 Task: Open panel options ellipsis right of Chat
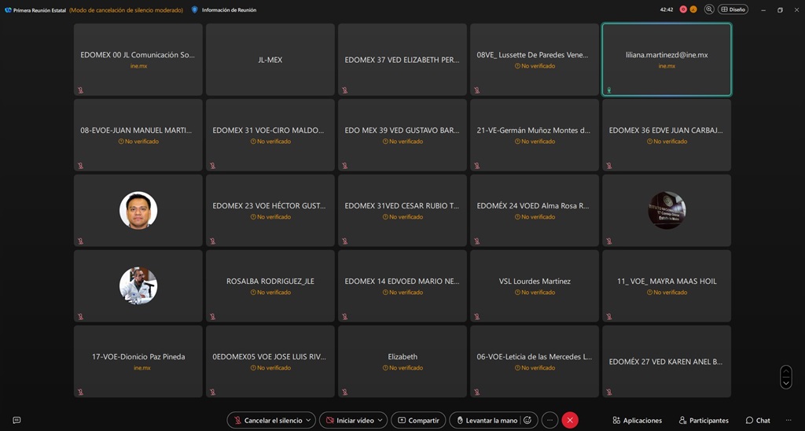click(x=788, y=420)
